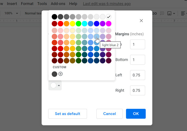This screenshot has width=187, height=131.
Task: Click the Left margin input field
Action: click(x=138, y=75)
